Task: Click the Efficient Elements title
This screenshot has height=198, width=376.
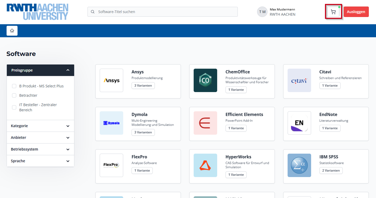Action: (244, 114)
